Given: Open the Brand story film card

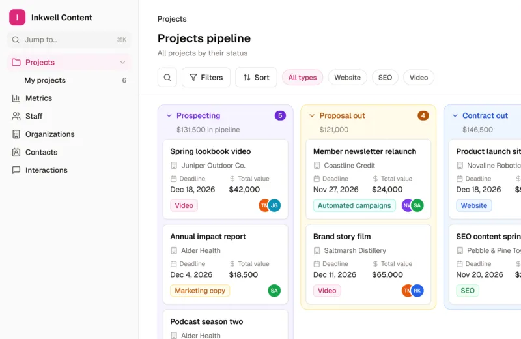Looking at the screenshot, I should [x=368, y=264].
